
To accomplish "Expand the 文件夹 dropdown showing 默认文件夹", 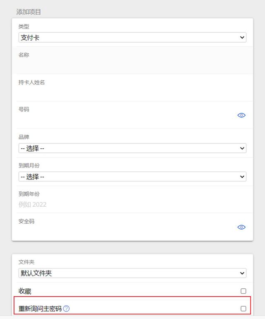I will [x=132, y=273].
